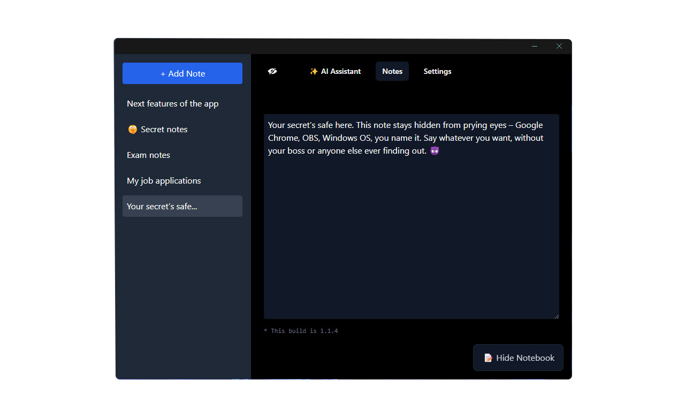Switch to the Notes tab
This screenshot has width=685, height=417.
point(392,71)
